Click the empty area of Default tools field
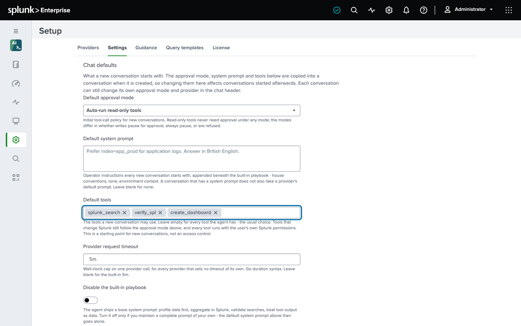This screenshot has height=326, width=521. coord(260,213)
